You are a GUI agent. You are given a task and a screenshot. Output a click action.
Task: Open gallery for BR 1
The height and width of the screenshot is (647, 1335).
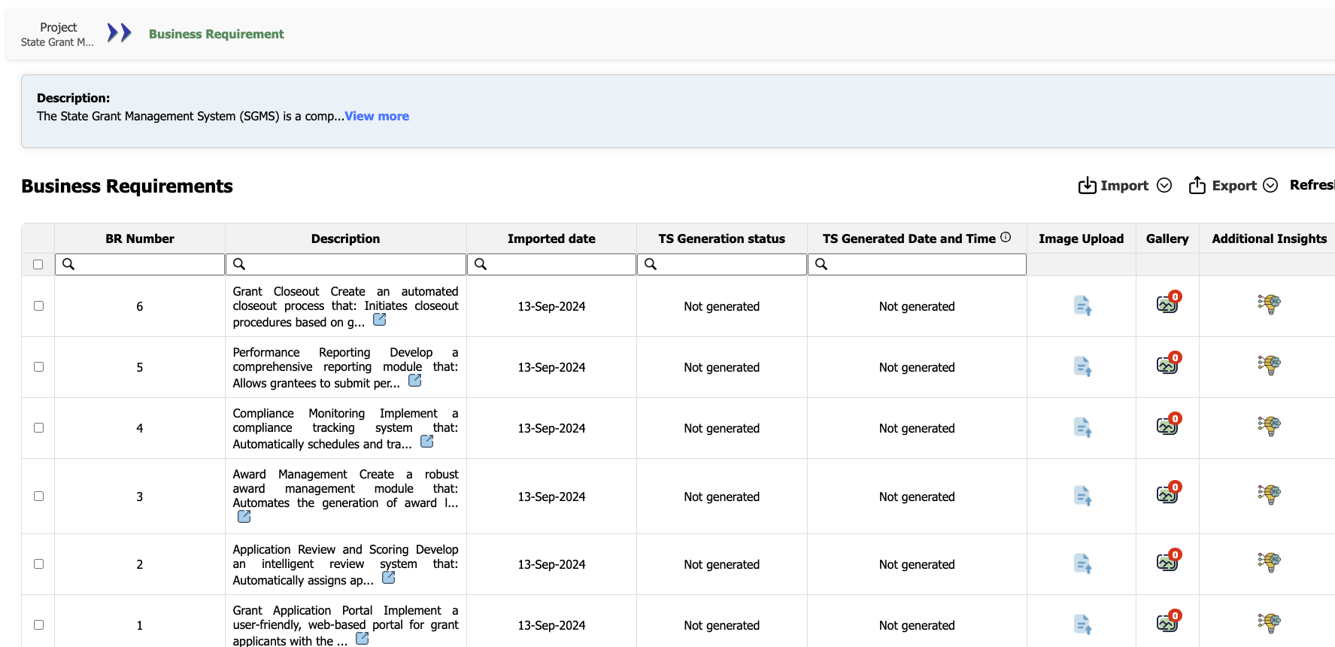tap(1167, 623)
